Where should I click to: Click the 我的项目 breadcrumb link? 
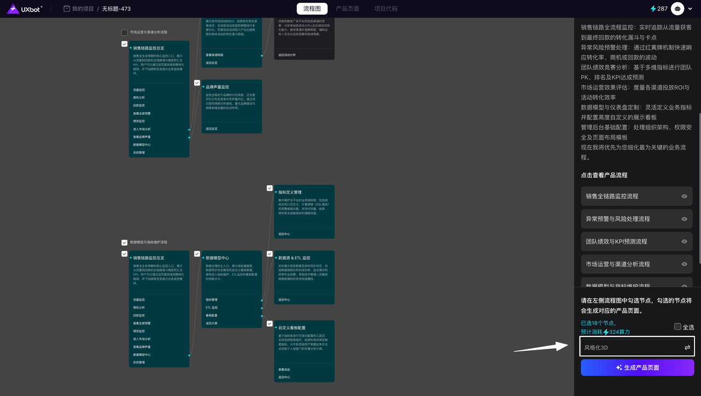83,9
